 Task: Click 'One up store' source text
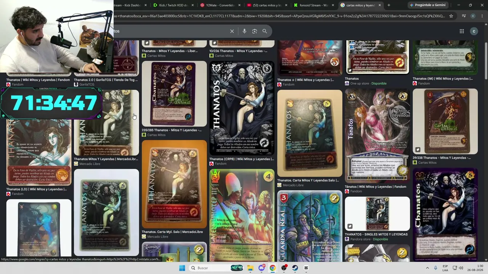click(x=360, y=83)
